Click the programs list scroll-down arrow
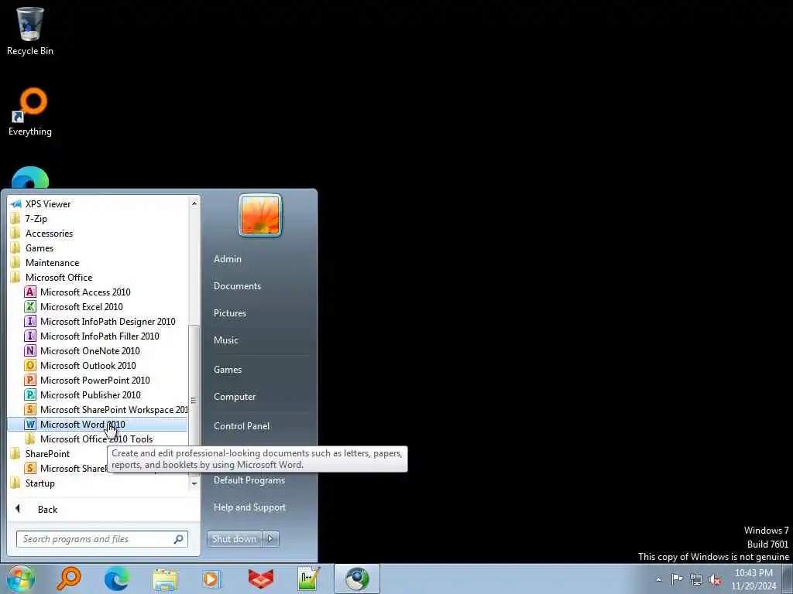Image resolution: width=793 pixels, height=594 pixels. coord(194,484)
